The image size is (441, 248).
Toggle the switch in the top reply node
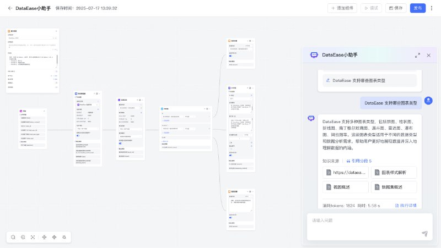[231, 56]
